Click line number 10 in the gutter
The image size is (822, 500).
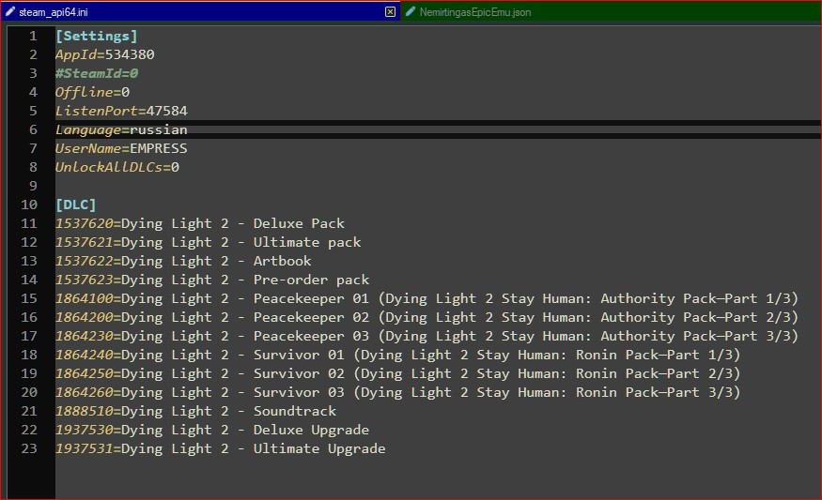[29, 205]
